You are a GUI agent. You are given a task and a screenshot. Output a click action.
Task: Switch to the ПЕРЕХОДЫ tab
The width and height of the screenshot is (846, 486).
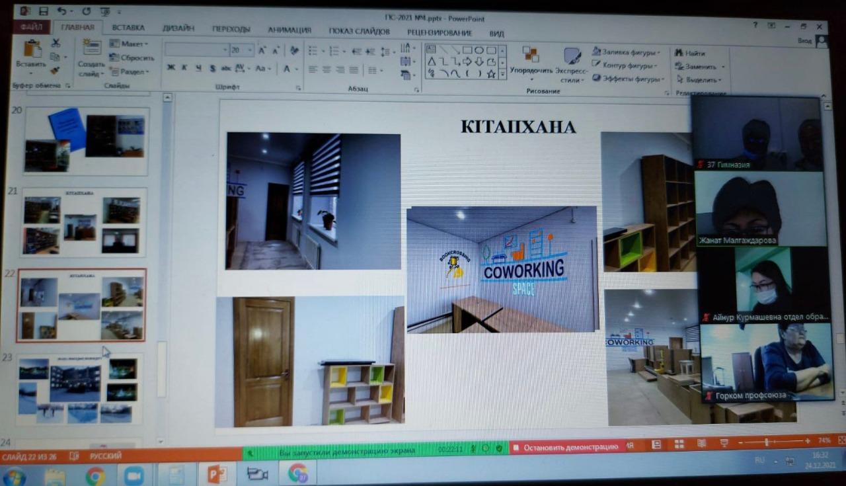click(231, 29)
